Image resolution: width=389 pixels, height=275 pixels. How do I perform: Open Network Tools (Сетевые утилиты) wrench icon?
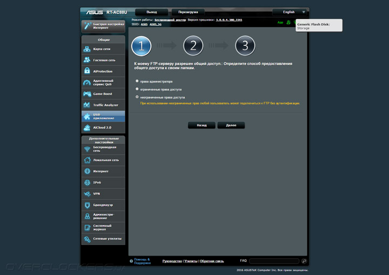tap(88, 239)
